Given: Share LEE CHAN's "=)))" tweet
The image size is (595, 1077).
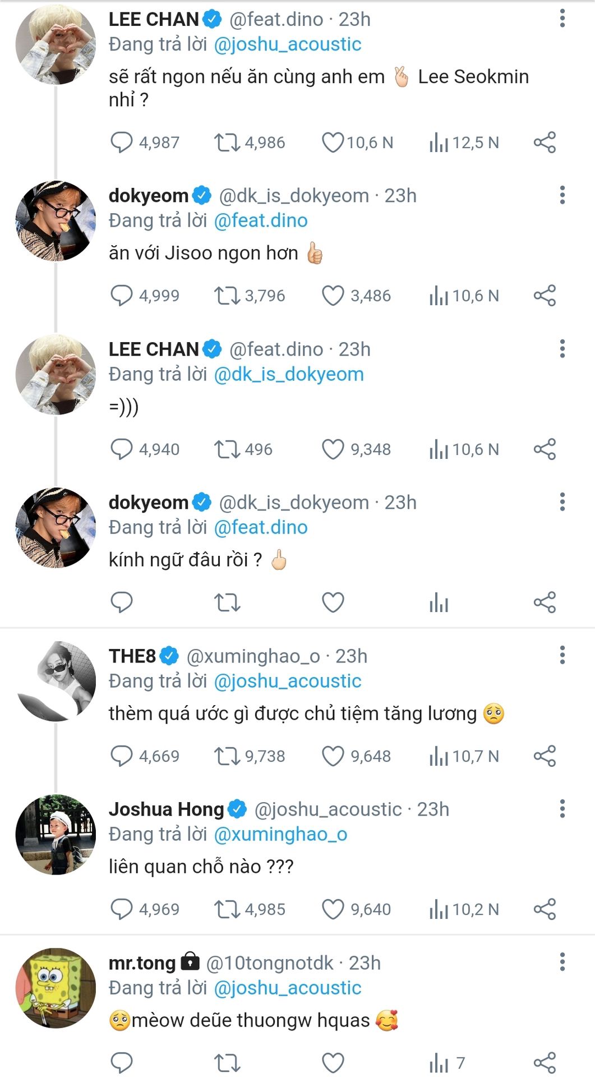Looking at the screenshot, I should [x=545, y=449].
